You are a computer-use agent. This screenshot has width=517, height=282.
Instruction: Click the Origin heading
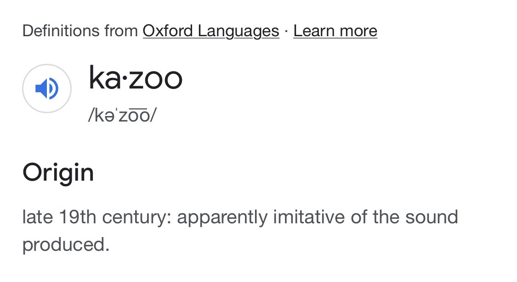[x=58, y=173]
